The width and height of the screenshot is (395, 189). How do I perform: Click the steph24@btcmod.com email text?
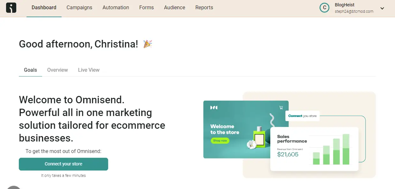click(354, 11)
